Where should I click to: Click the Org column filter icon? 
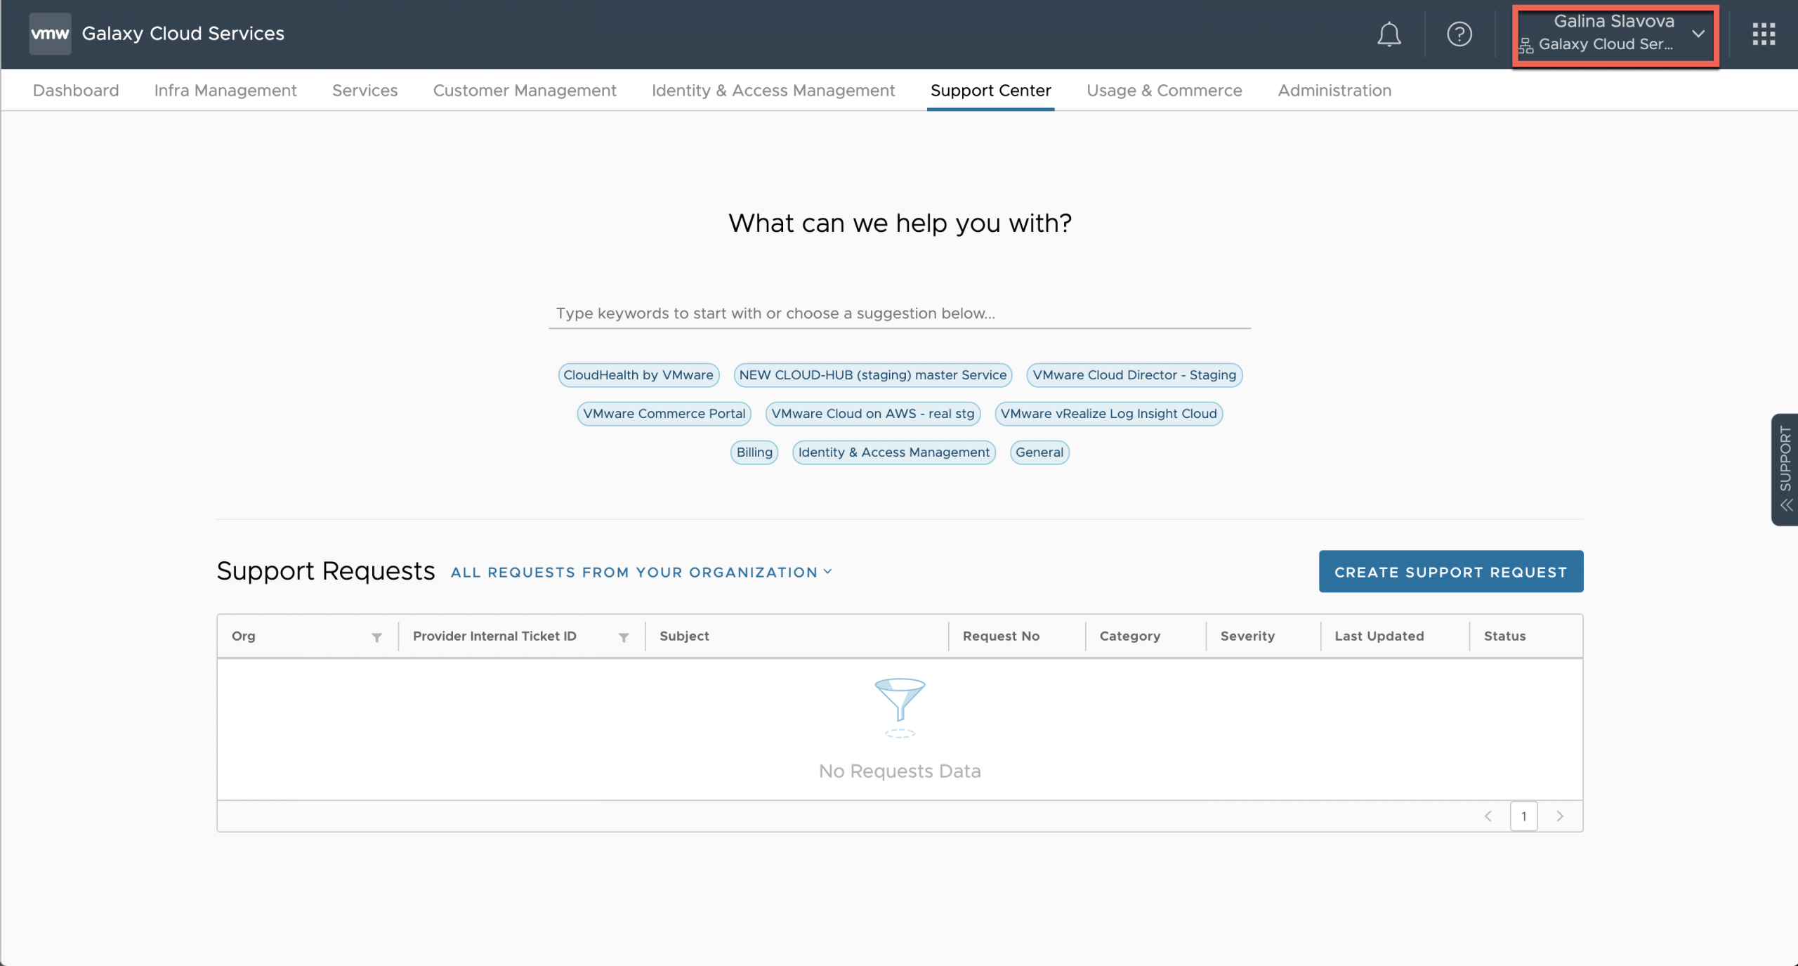point(376,637)
